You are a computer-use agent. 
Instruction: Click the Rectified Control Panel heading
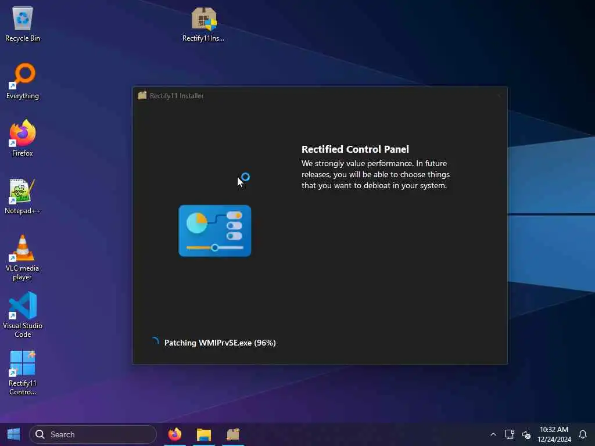[x=355, y=149]
